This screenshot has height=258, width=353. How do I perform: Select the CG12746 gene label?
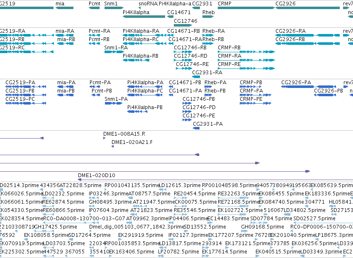coord(185,21)
